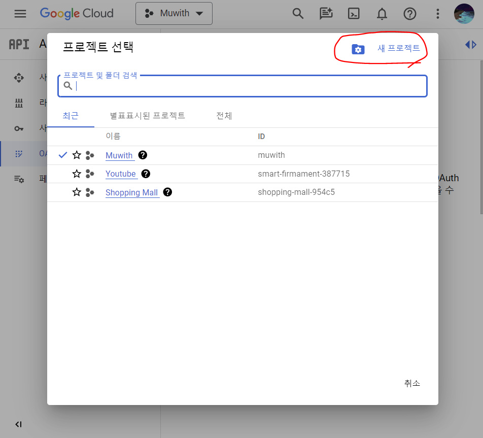Open the Youtube project link

[121, 174]
